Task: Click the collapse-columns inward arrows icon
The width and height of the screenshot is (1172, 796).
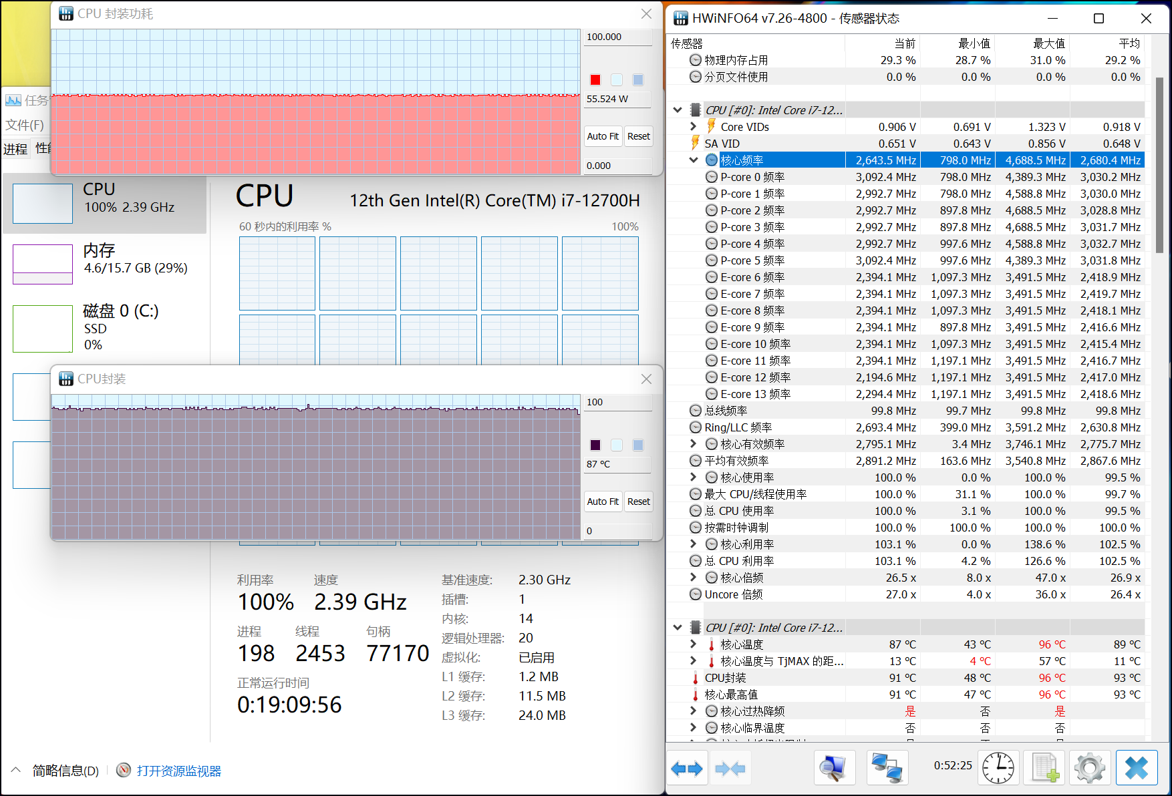Action: coord(730,769)
